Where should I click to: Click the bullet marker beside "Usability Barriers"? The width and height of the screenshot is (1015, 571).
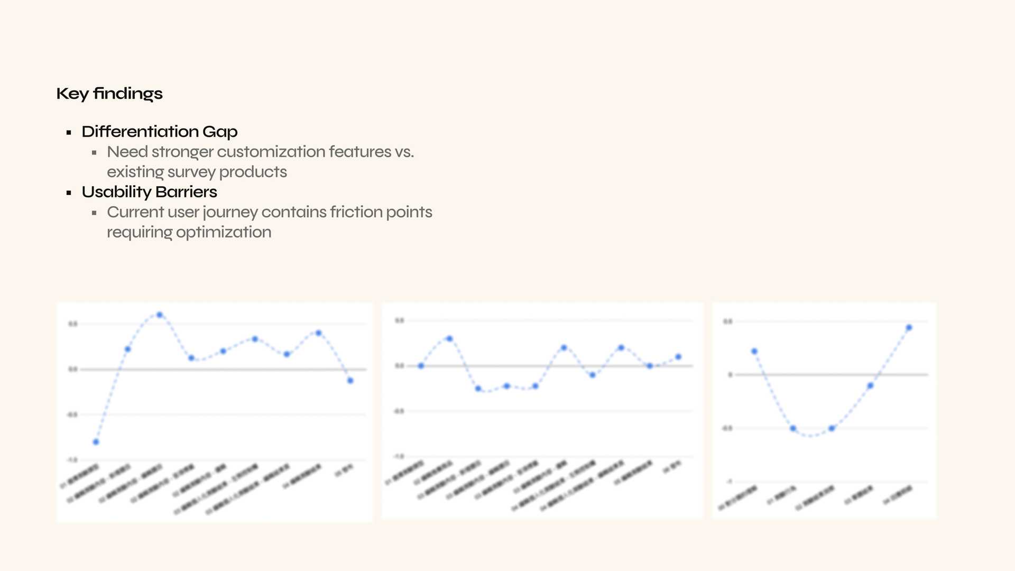click(x=69, y=193)
